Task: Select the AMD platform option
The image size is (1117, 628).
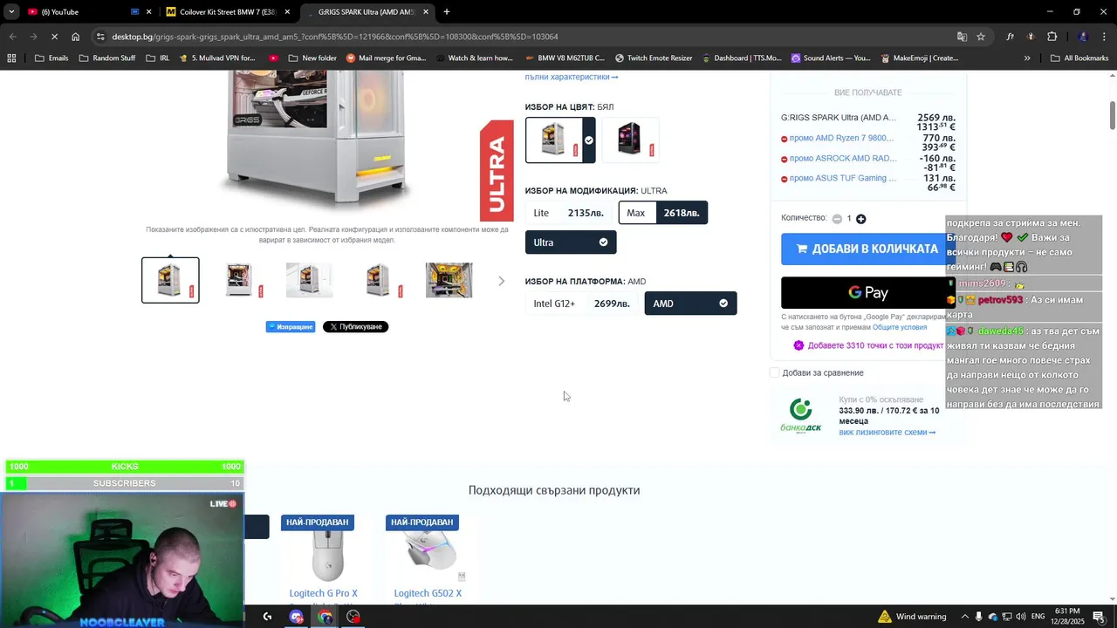Action: [690, 304]
